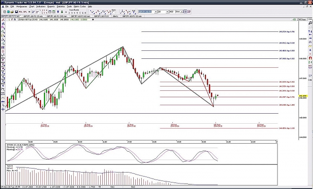Click the F button in info bar

12,19
